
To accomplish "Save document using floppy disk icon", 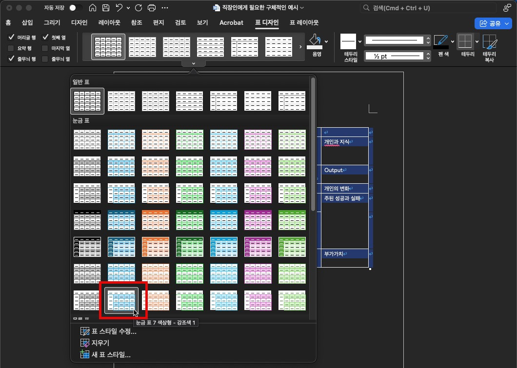I will click(x=105, y=8).
